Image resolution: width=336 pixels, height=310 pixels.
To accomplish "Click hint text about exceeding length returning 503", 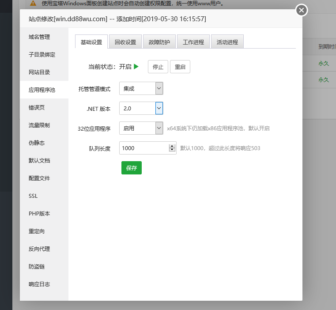I will click(220, 148).
